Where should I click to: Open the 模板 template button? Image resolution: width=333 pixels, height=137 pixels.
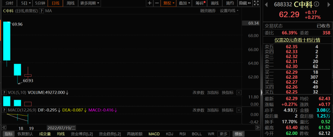click(238, 134)
